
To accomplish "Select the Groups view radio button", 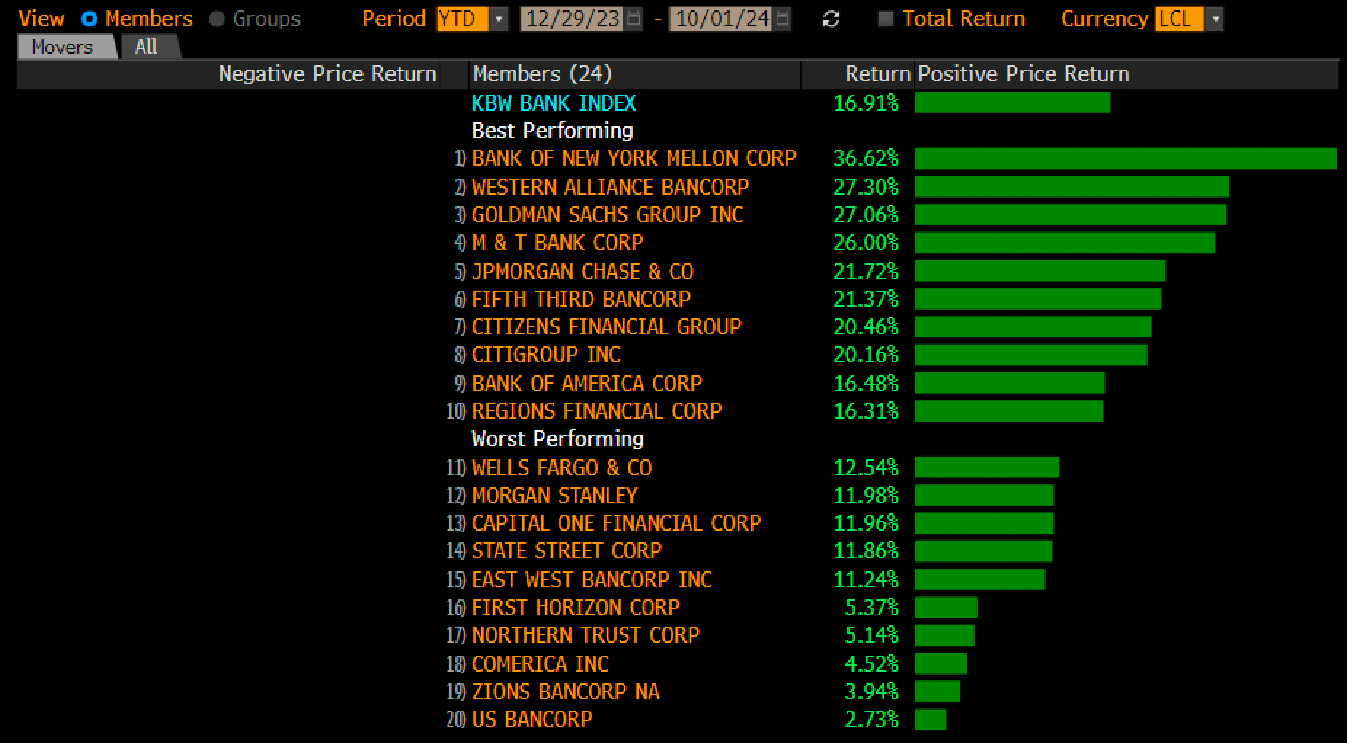I will 217,19.
